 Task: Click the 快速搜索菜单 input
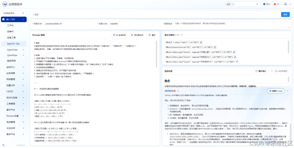pos(14,13)
